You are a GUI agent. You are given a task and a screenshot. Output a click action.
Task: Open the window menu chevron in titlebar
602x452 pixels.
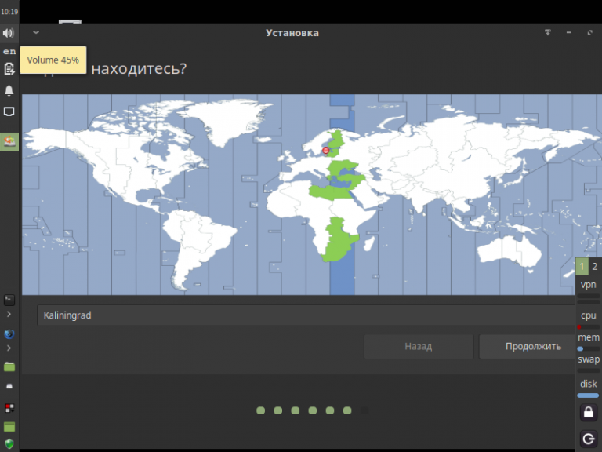(36, 32)
